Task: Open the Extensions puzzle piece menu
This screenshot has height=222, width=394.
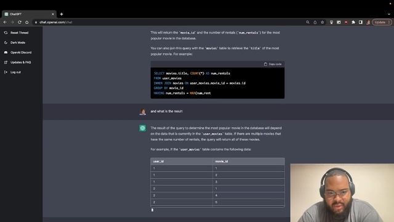Action: (x=353, y=22)
